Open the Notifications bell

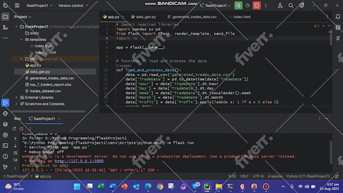(x=338, y=17)
